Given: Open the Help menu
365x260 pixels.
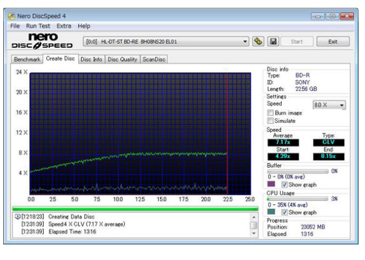Looking at the screenshot, I should [84, 26].
